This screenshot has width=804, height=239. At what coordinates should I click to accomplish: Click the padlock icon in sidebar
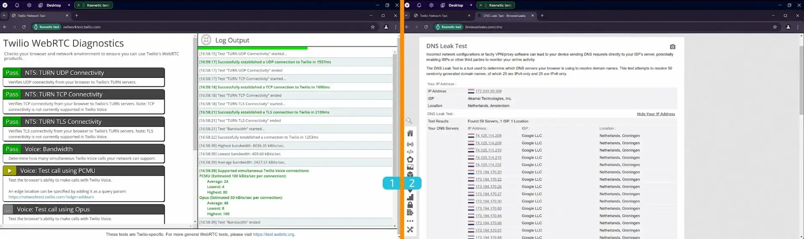410,205
